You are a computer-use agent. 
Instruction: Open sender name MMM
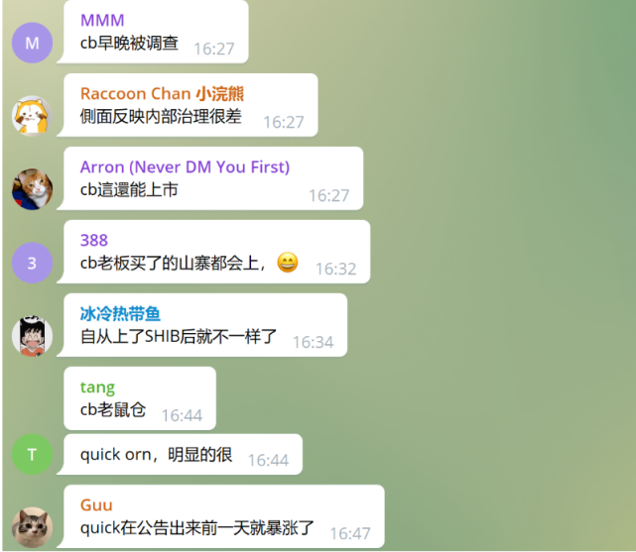[x=102, y=20]
